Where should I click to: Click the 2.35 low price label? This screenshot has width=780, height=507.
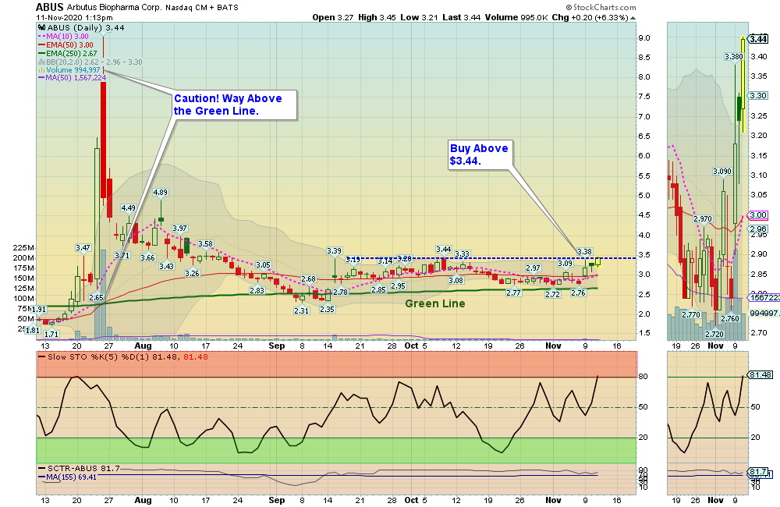pyautogui.click(x=327, y=309)
